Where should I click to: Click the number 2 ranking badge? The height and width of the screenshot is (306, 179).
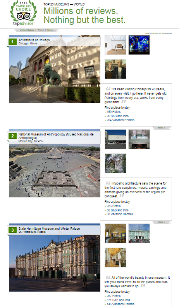click(x=13, y=136)
